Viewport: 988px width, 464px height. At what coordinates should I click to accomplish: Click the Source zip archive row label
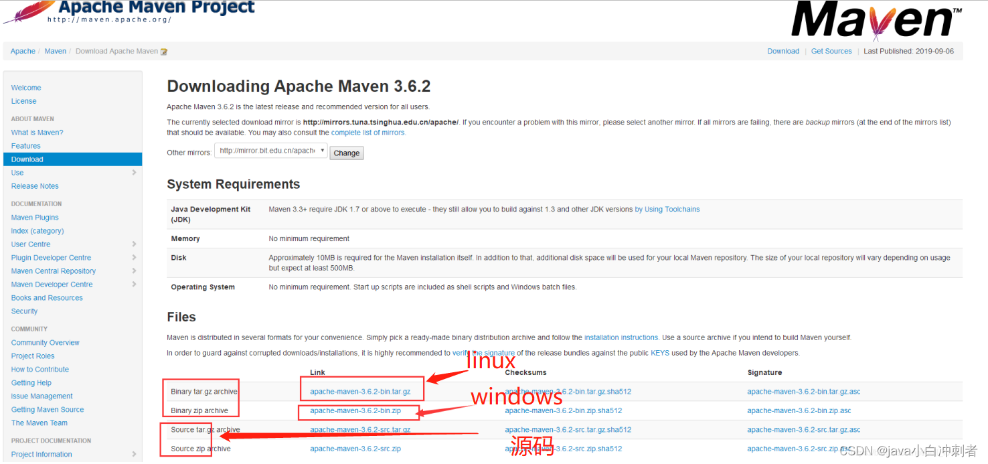[x=201, y=449]
